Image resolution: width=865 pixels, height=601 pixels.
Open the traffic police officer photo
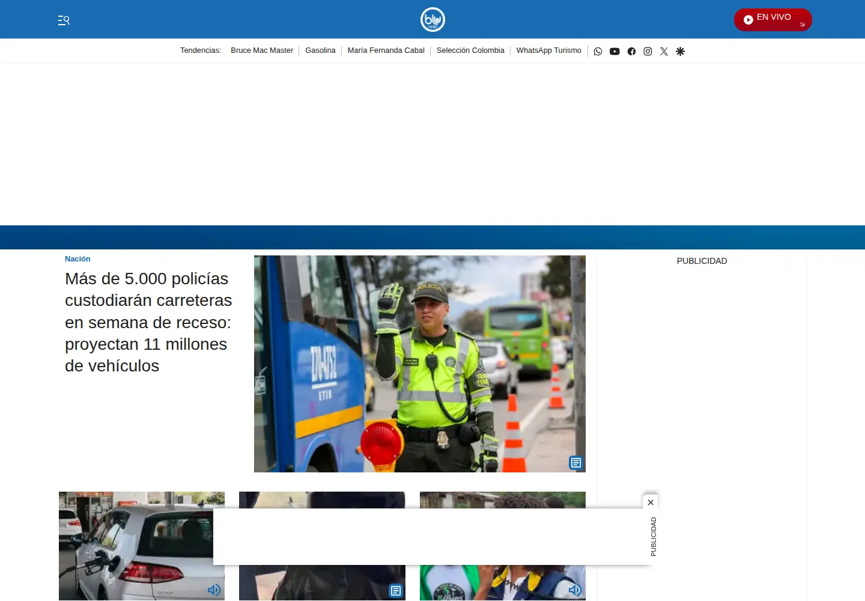(420, 364)
